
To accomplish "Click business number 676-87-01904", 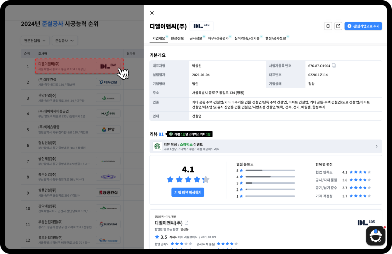I will point(319,66).
